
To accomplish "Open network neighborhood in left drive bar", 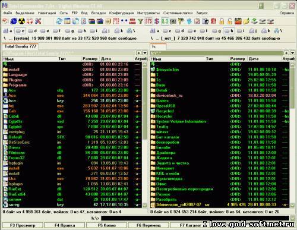I will (x=131, y=31).
